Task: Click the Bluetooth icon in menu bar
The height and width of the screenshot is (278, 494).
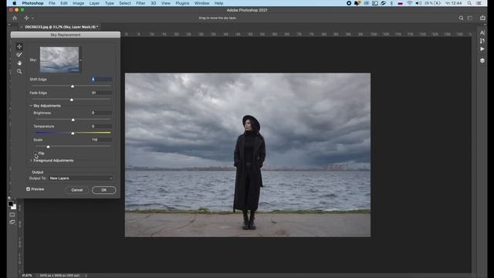Action: pos(391,3)
